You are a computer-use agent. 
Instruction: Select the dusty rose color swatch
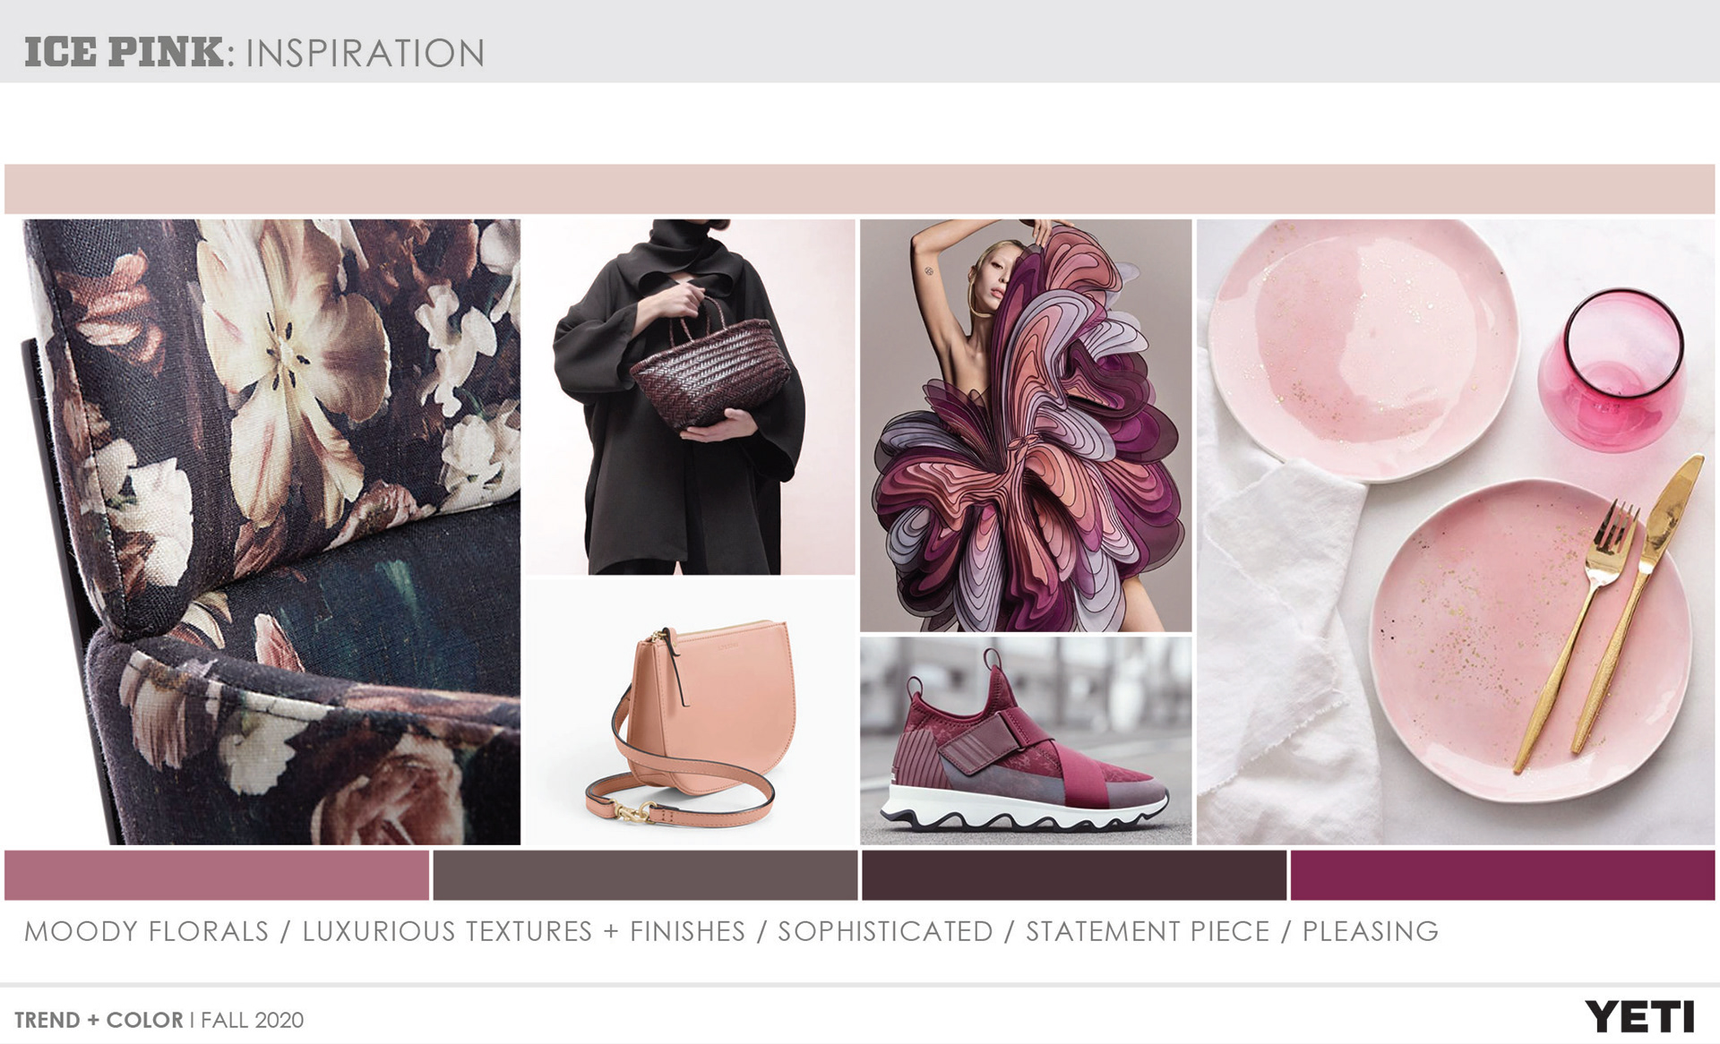click(217, 875)
